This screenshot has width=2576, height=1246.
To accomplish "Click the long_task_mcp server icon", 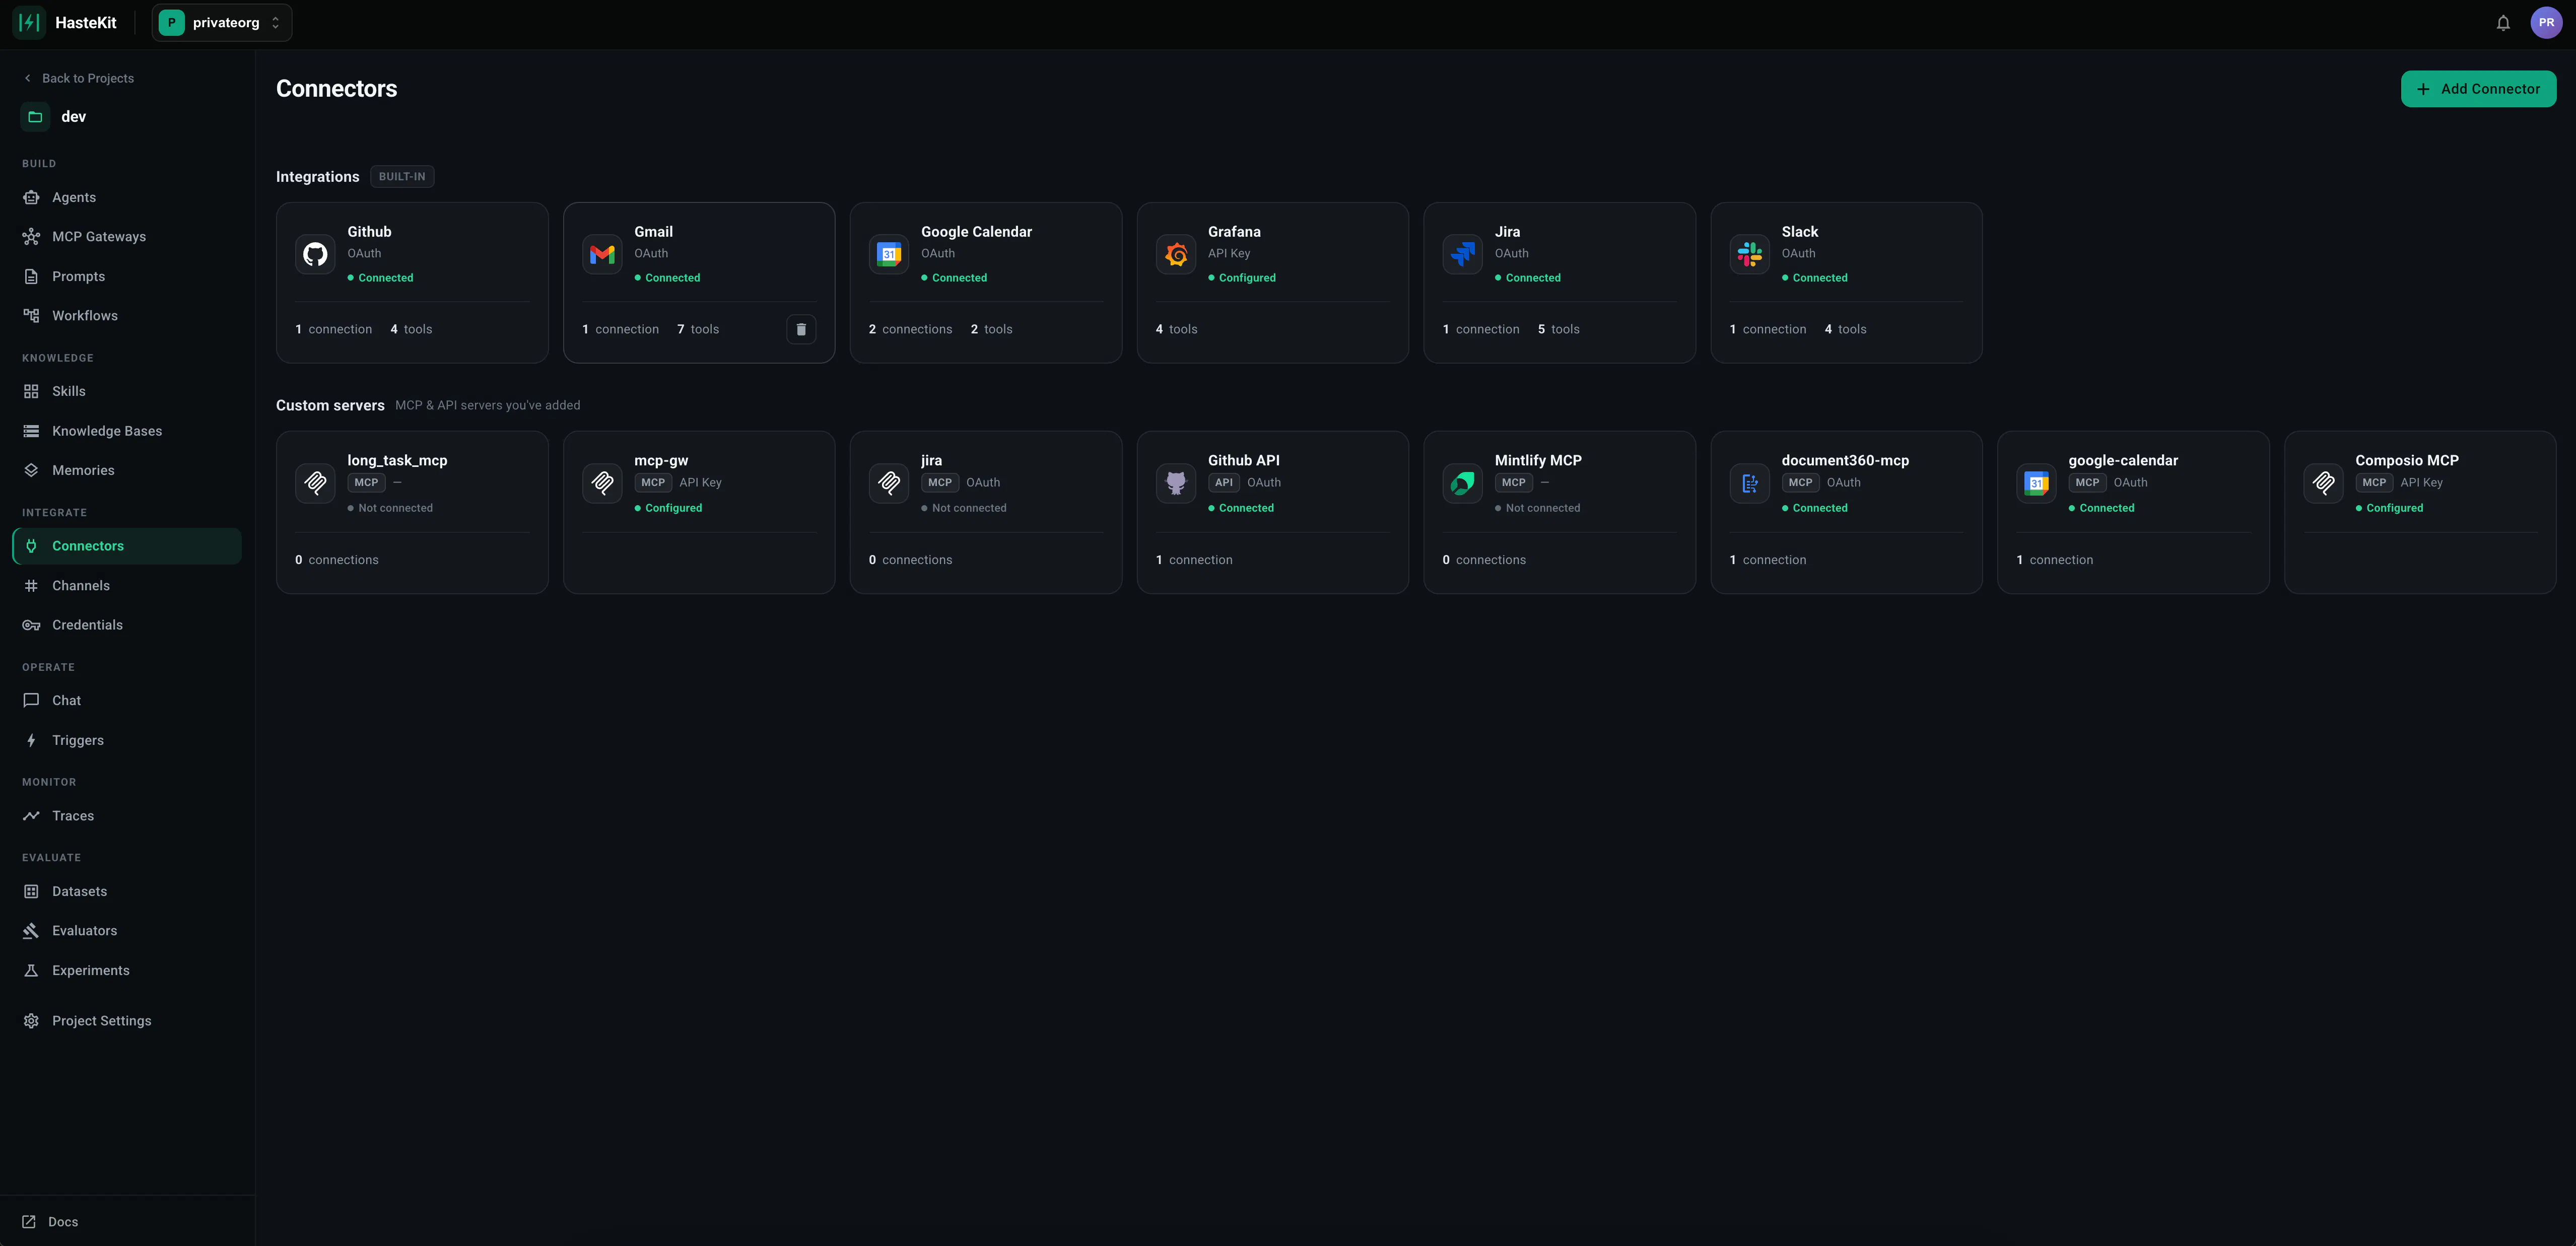I will point(315,483).
